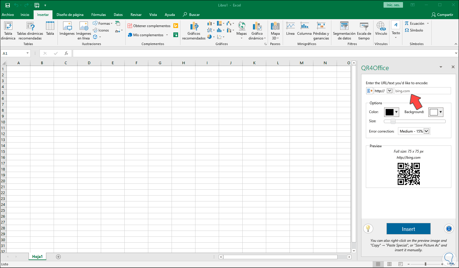Open the Iconos library

101,30
